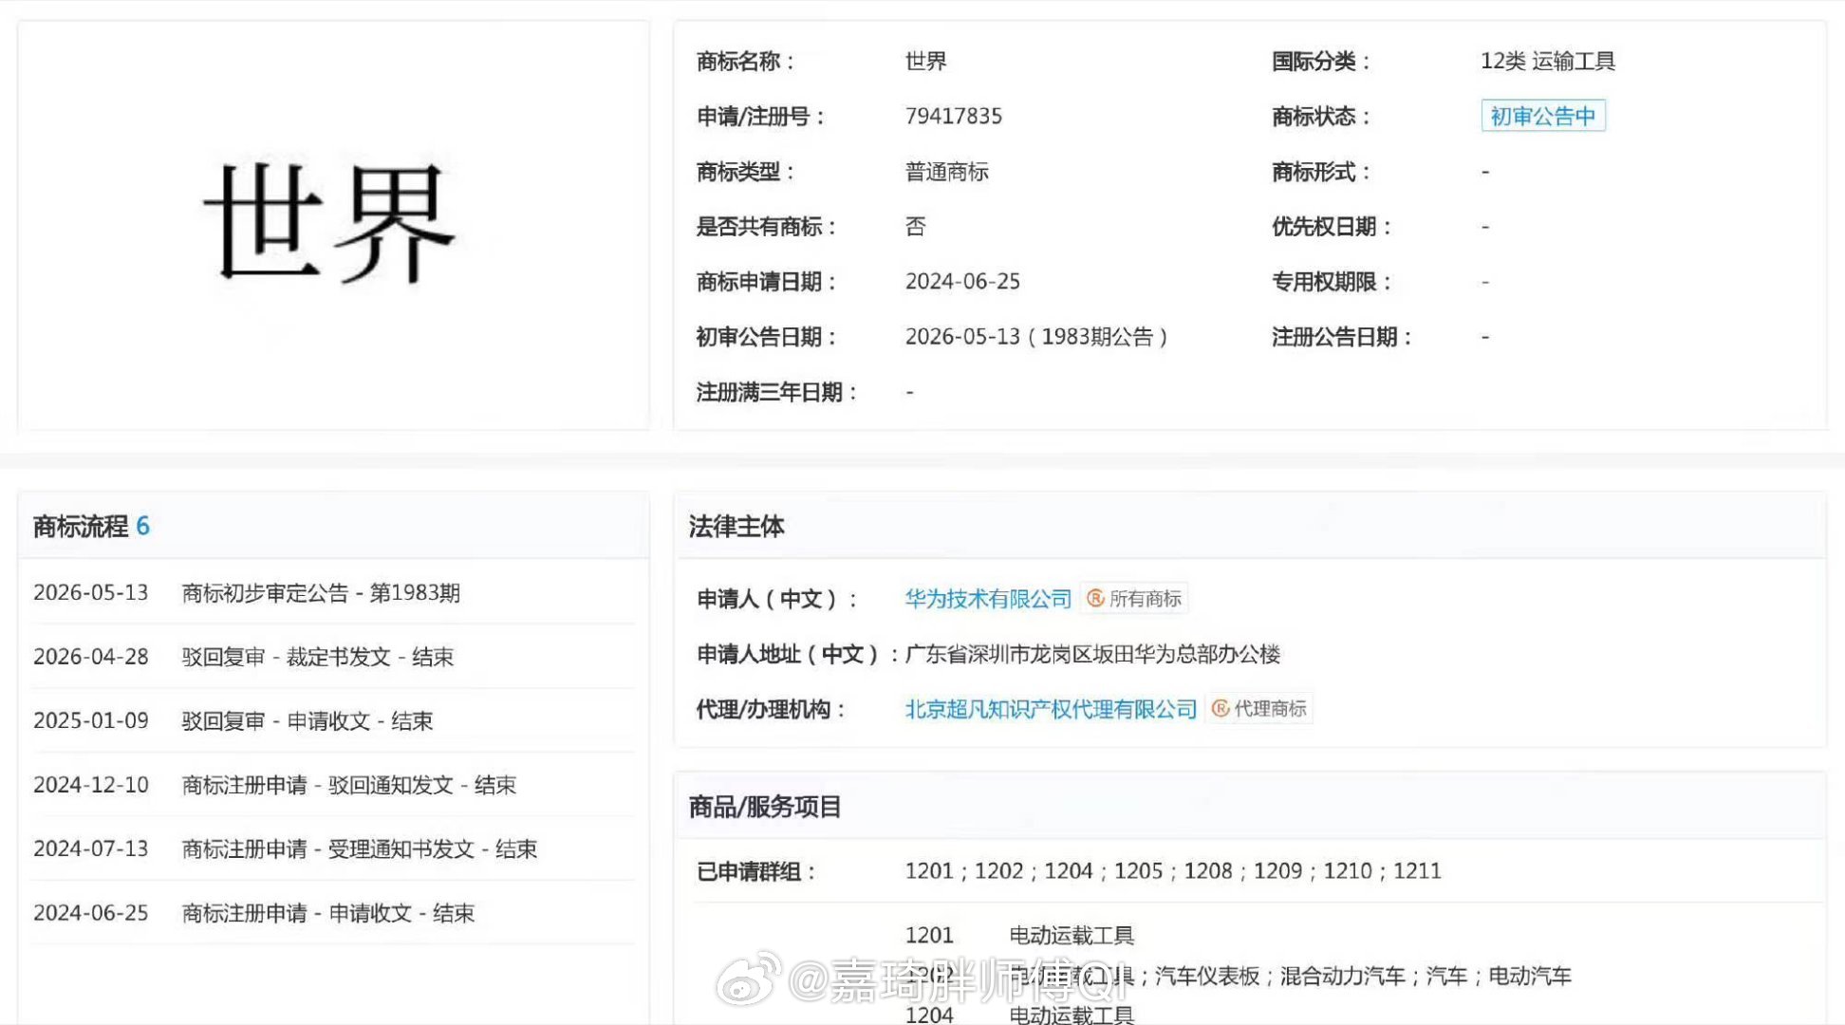Image resolution: width=1845 pixels, height=1025 pixels.
Task: Select the 2024-06-25 申请收文 row
Action: [x=332, y=913]
